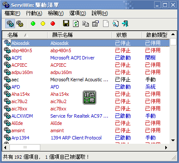The width and height of the screenshot is (179, 163).
Task: Click the vertical scrollbar down arrow
Action: coord(173,140)
